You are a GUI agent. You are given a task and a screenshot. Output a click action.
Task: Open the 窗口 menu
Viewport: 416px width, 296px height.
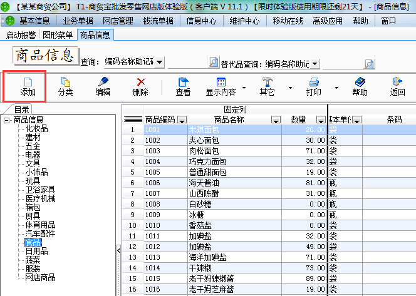click(x=388, y=21)
